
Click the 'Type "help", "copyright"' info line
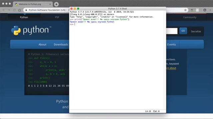click(x=111, y=17)
